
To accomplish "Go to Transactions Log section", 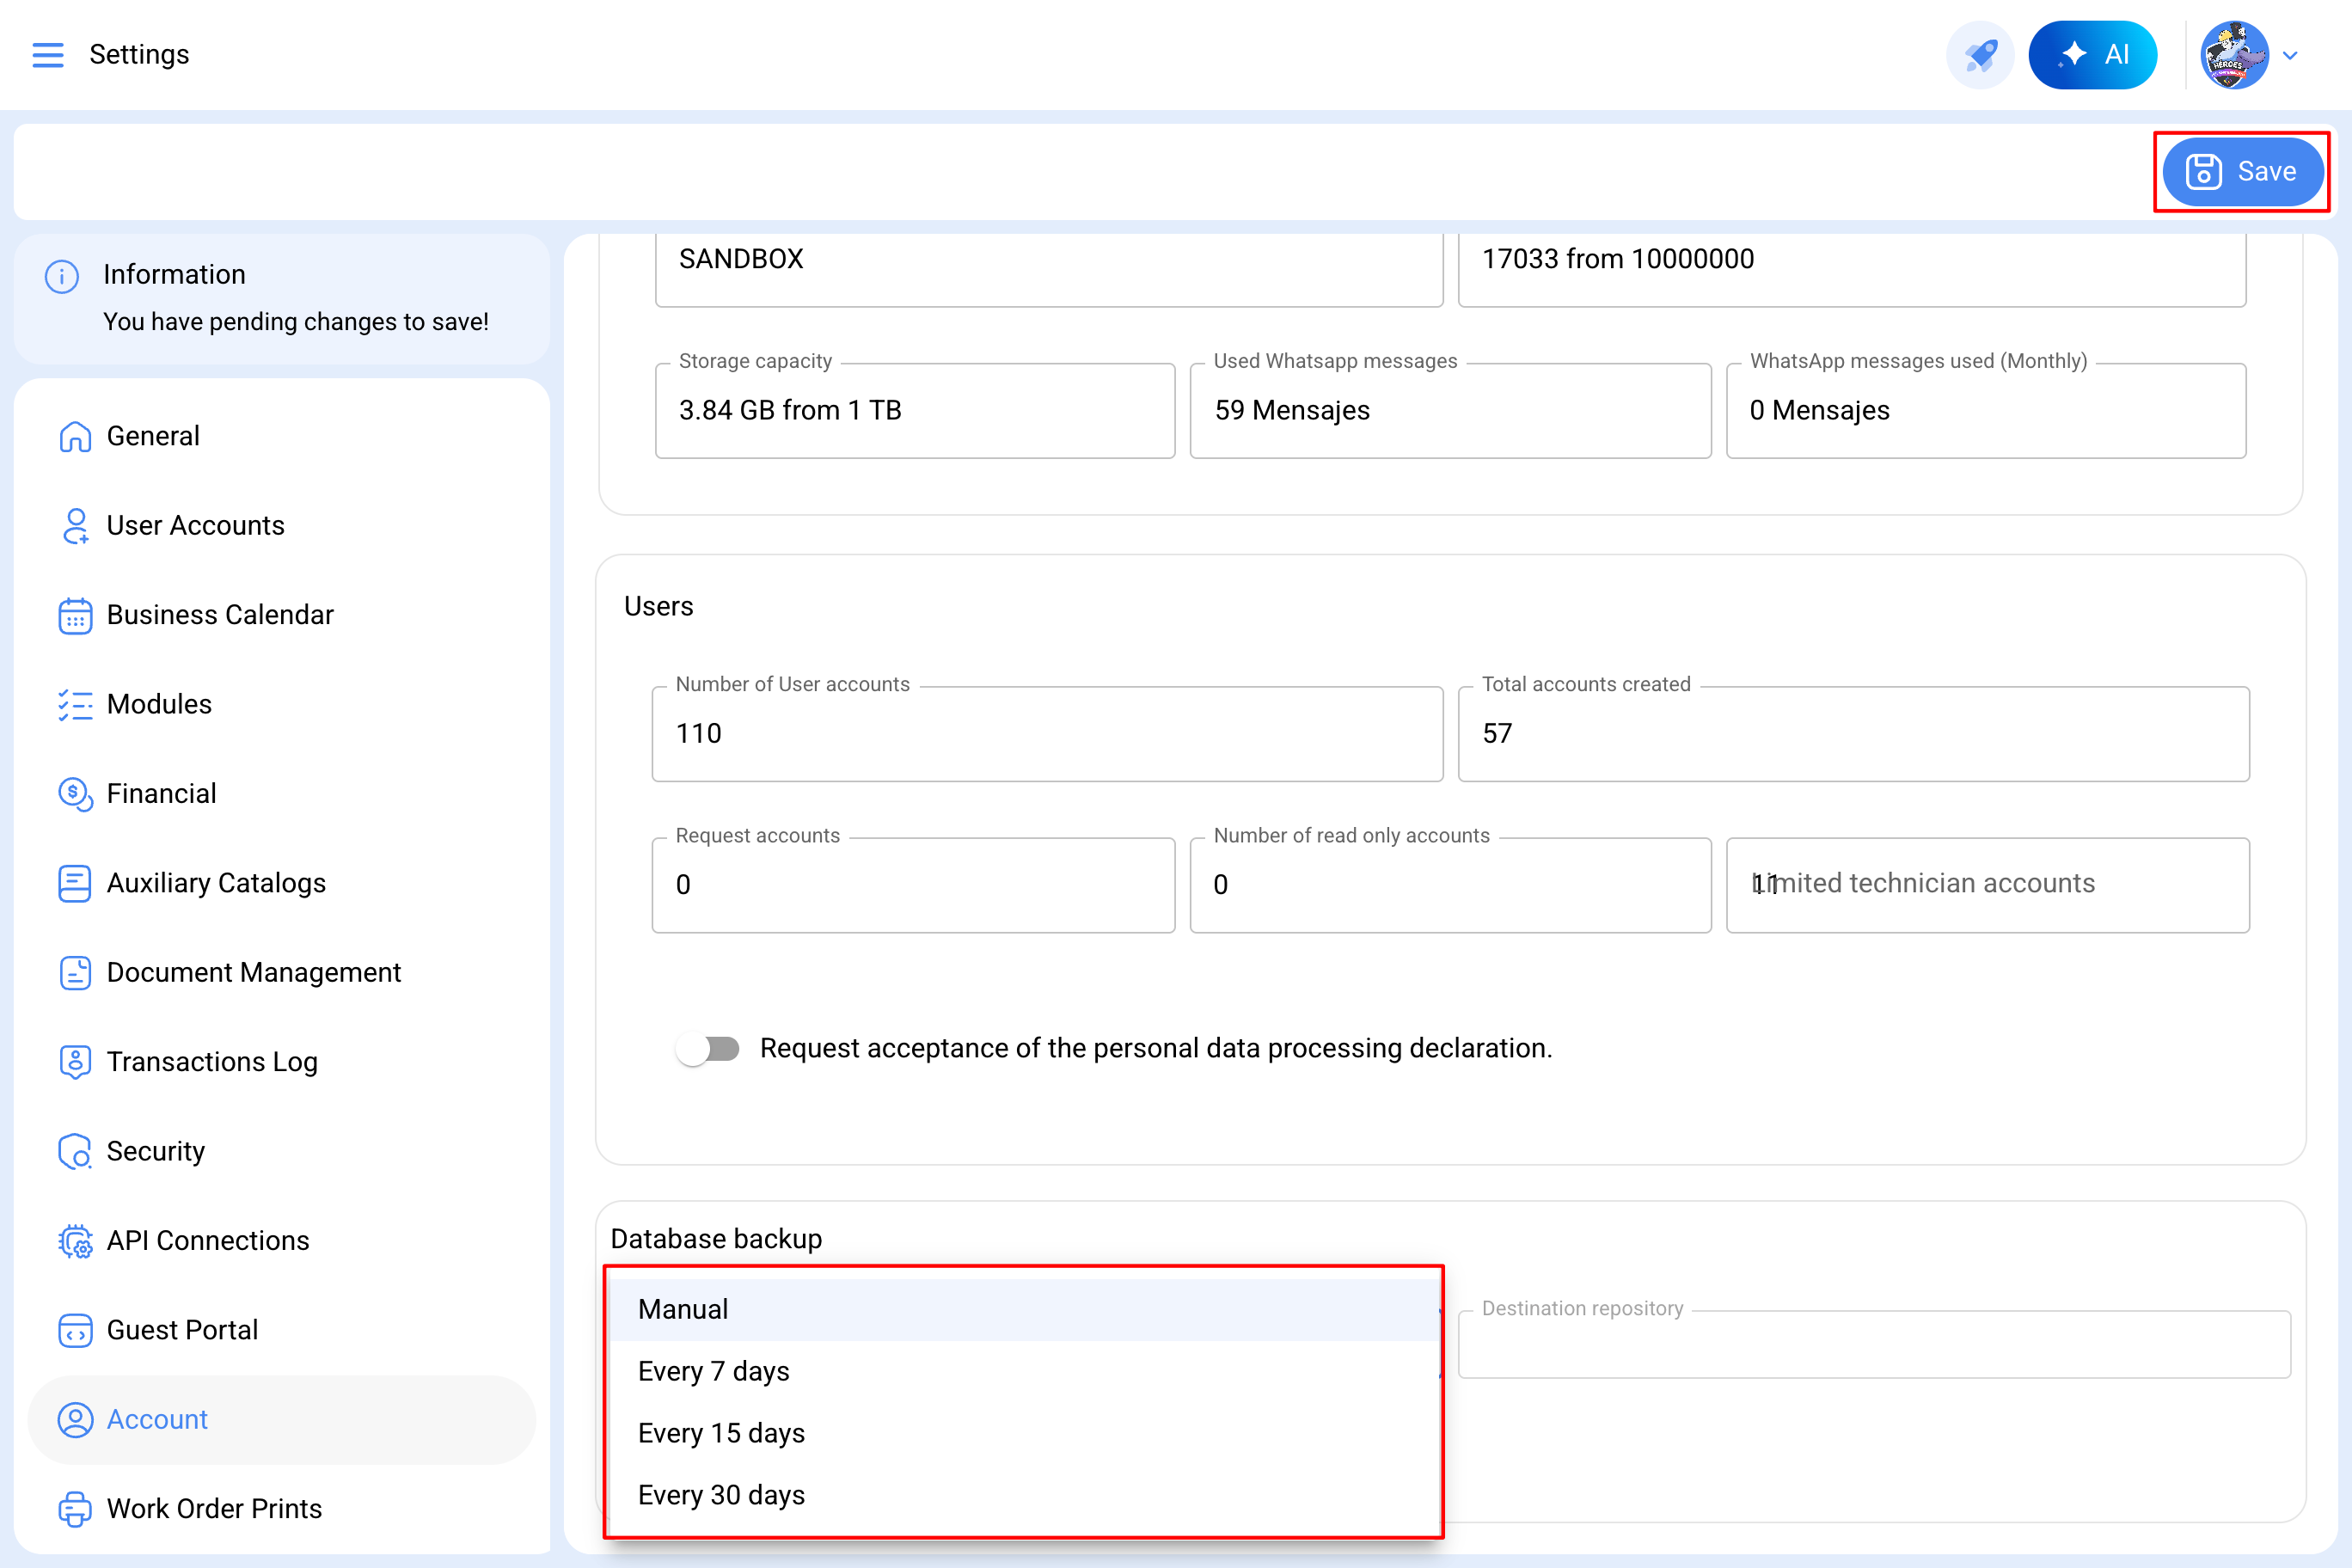I will 212,1061.
